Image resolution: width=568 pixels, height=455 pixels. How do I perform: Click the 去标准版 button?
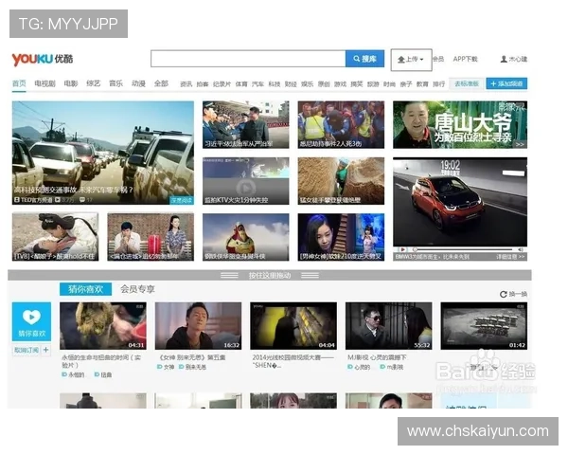coord(467,83)
